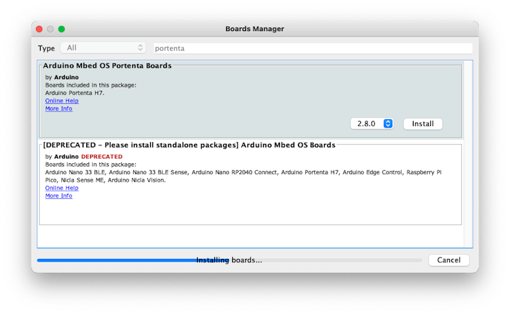This screenshot has height=314, width=510.
Task: Open More Info for the deprecated Mbed OS Boards package
Action: point(59,196)
